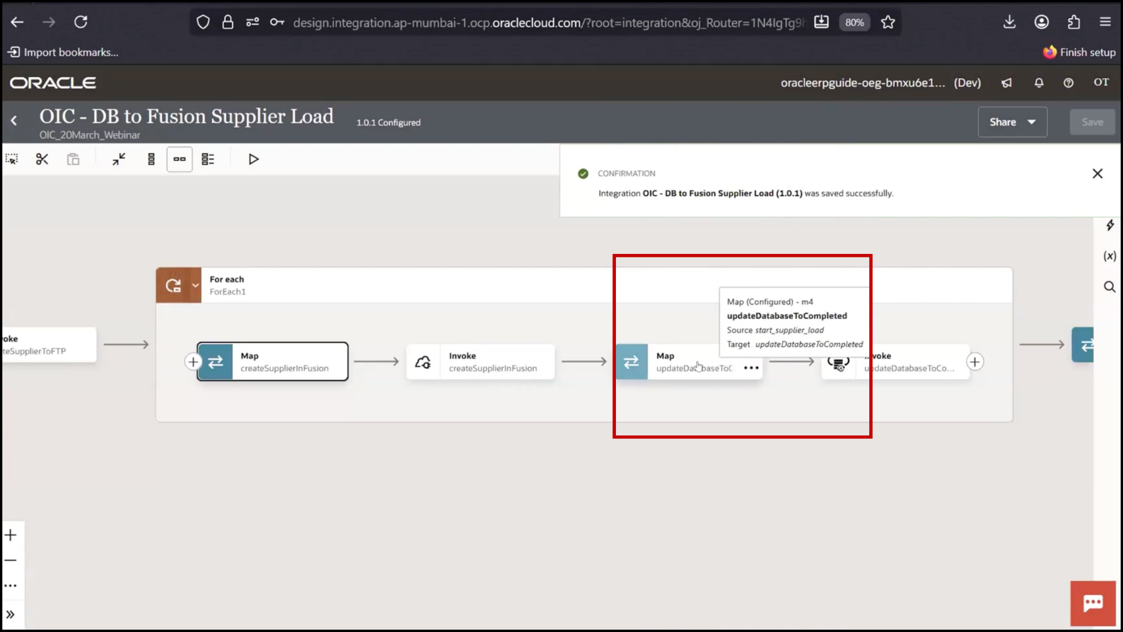Screen dimensions: 1123x632
Task: Select Map createSupplierInFusion node
Action: click(x=273, y=362)
